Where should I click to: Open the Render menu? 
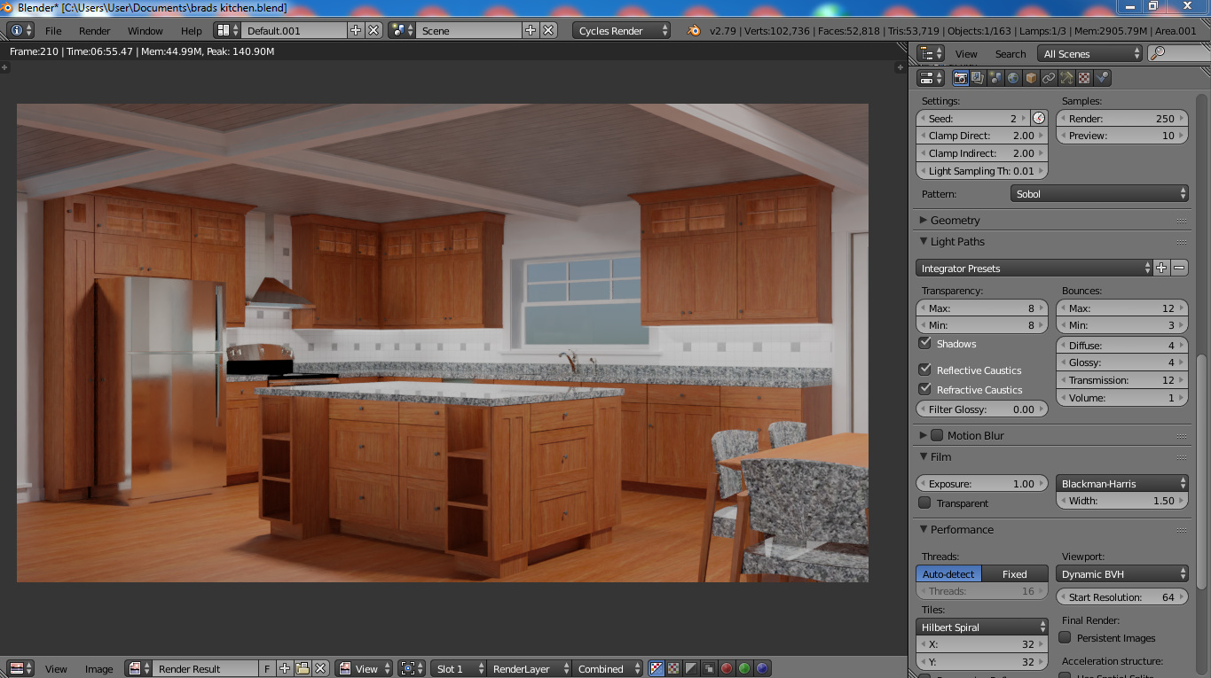(95, 30)
